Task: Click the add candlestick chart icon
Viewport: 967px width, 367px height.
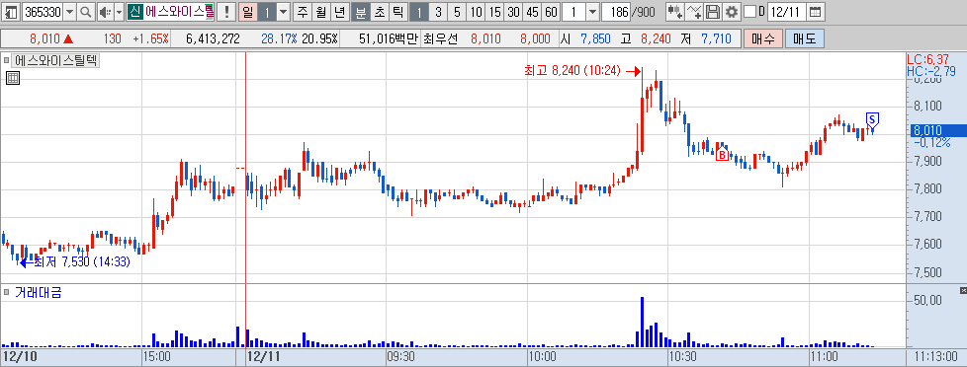Action: click(x=676, y=12)
